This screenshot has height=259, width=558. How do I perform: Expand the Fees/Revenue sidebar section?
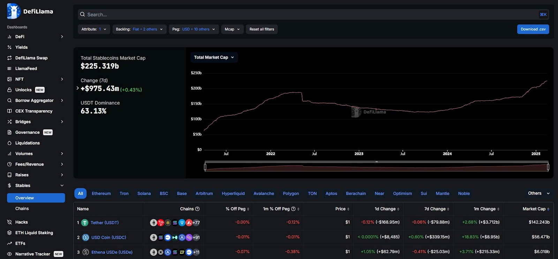click(x=62, y=164)
